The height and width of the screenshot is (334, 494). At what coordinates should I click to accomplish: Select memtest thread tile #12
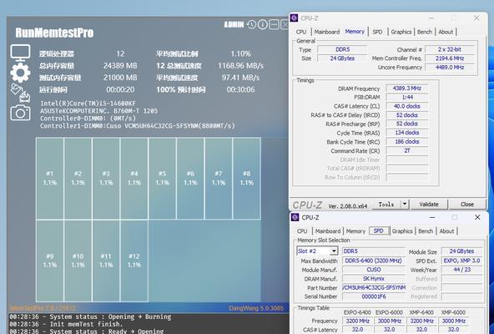coord(134,261)
